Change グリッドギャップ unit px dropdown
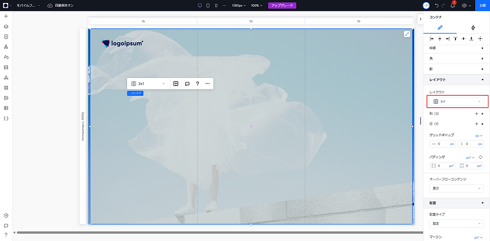490x241 pixels. (x=479, y=135)
